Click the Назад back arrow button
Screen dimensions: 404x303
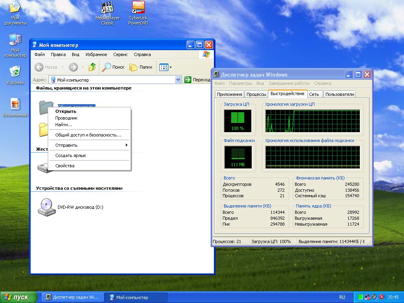coord(46,67)
